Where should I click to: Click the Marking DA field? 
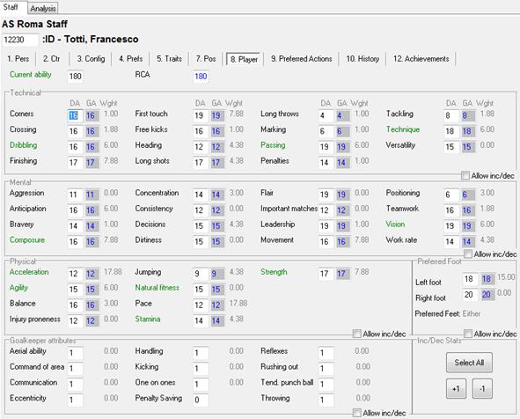[326, 131]
